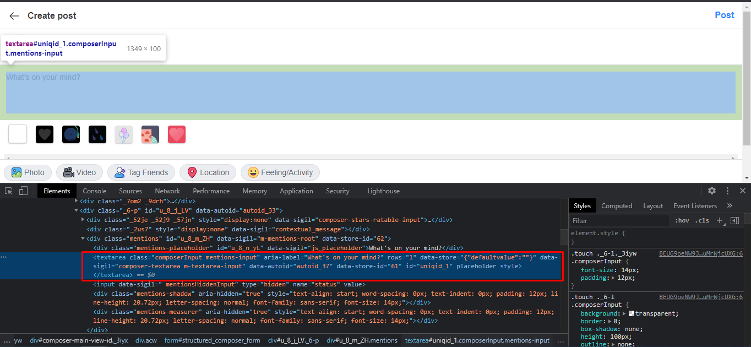The width and height of the screenshot is (751, 347).
Task: Toggle the .cls classes panel
Action: pos(703,220)
